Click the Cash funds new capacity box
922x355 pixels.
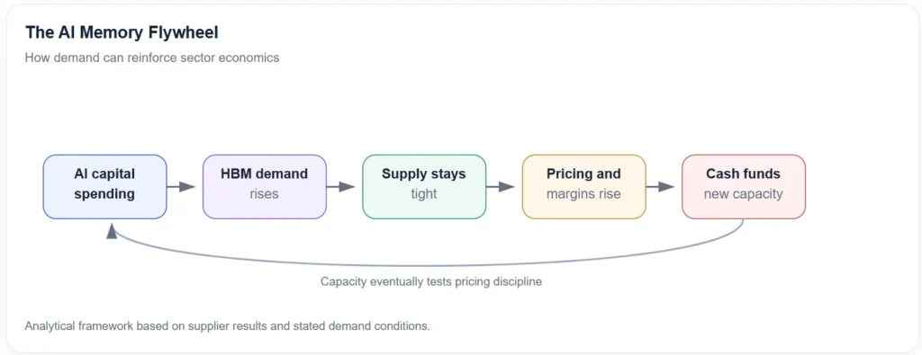click(743, 187)
